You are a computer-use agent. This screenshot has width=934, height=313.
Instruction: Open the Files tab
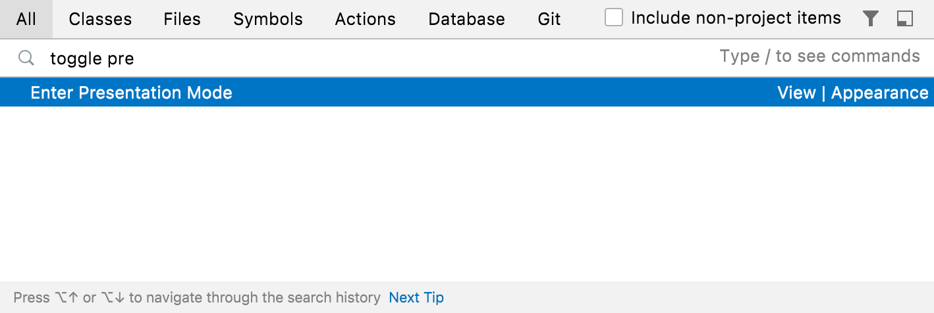(x=182, y=19)
